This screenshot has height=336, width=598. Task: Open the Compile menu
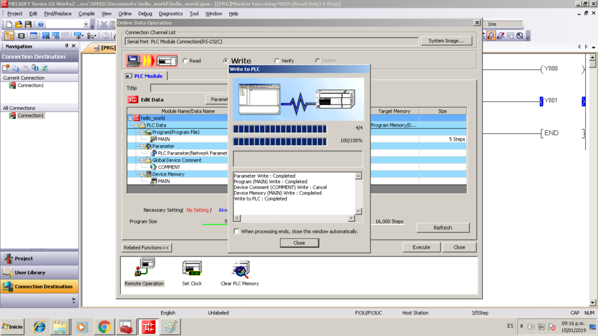86,13
